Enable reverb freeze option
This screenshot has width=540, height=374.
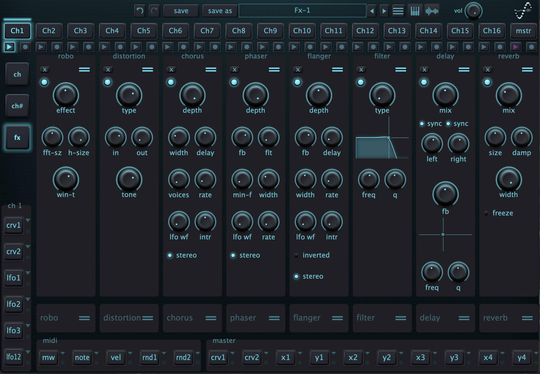(486, 213)
